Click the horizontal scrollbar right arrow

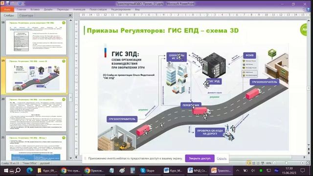(x=305, y=157)
